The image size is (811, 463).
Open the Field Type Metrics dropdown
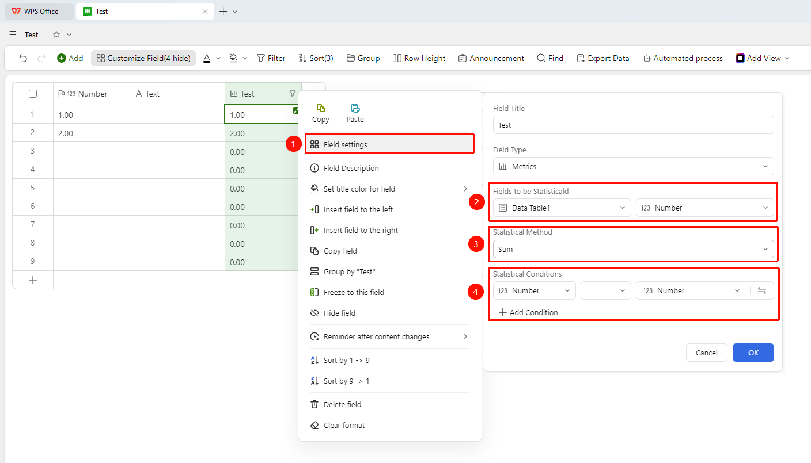click(x=633, y=166)
